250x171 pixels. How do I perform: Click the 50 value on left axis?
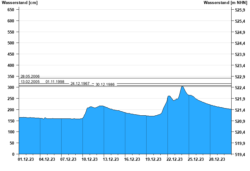tap(12, 143)
